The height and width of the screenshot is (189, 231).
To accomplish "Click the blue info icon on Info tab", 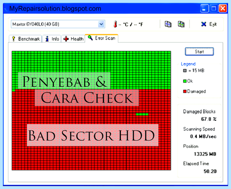I will tap(47, 39).
